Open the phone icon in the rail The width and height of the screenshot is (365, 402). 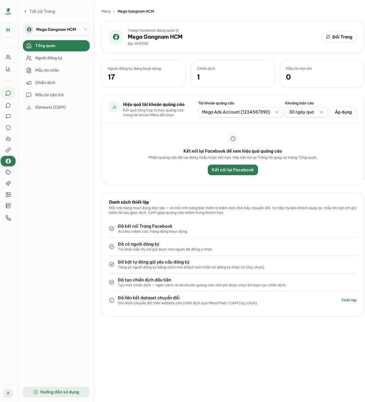(x=8, y=218)
